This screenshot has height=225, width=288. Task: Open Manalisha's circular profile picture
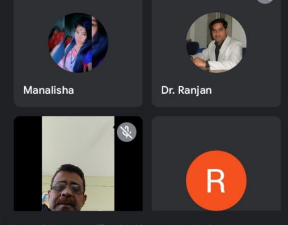[78, 42]
